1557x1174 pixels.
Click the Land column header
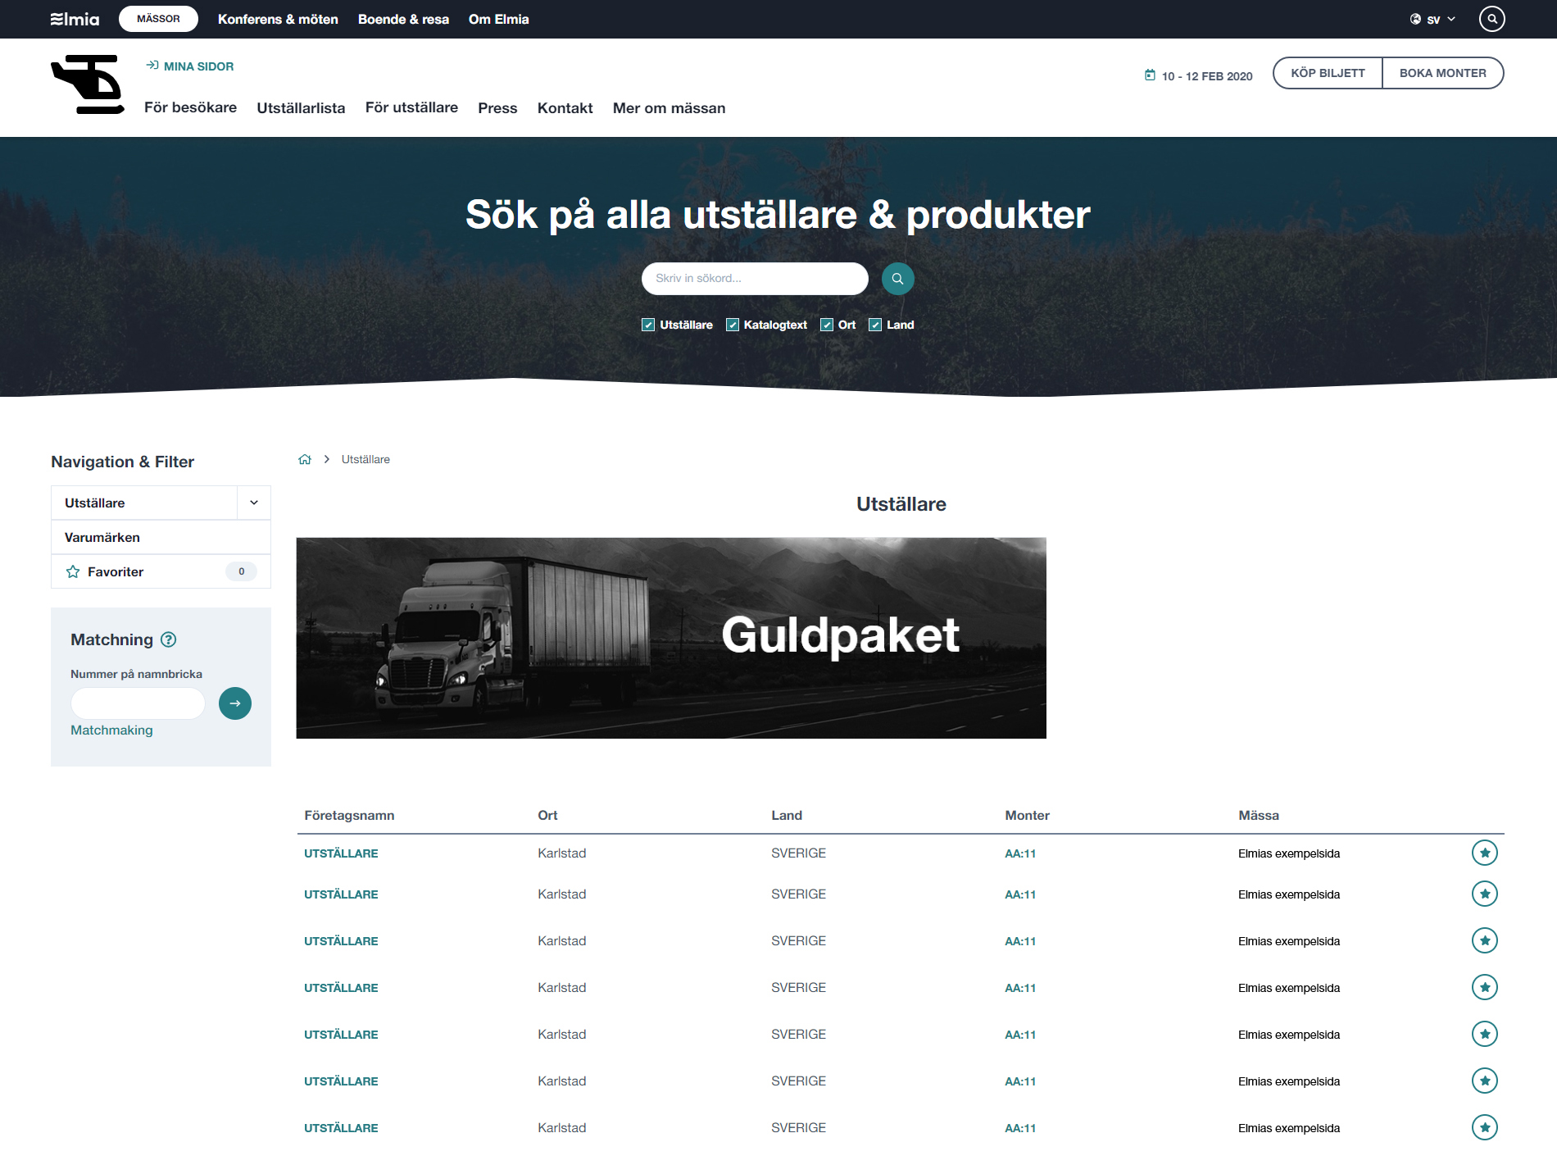point(787,815)
